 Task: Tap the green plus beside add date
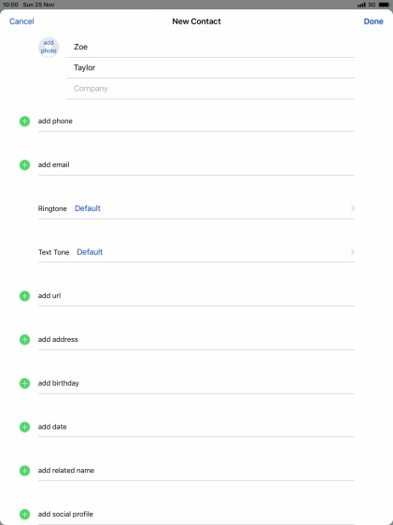pos(24,427)
